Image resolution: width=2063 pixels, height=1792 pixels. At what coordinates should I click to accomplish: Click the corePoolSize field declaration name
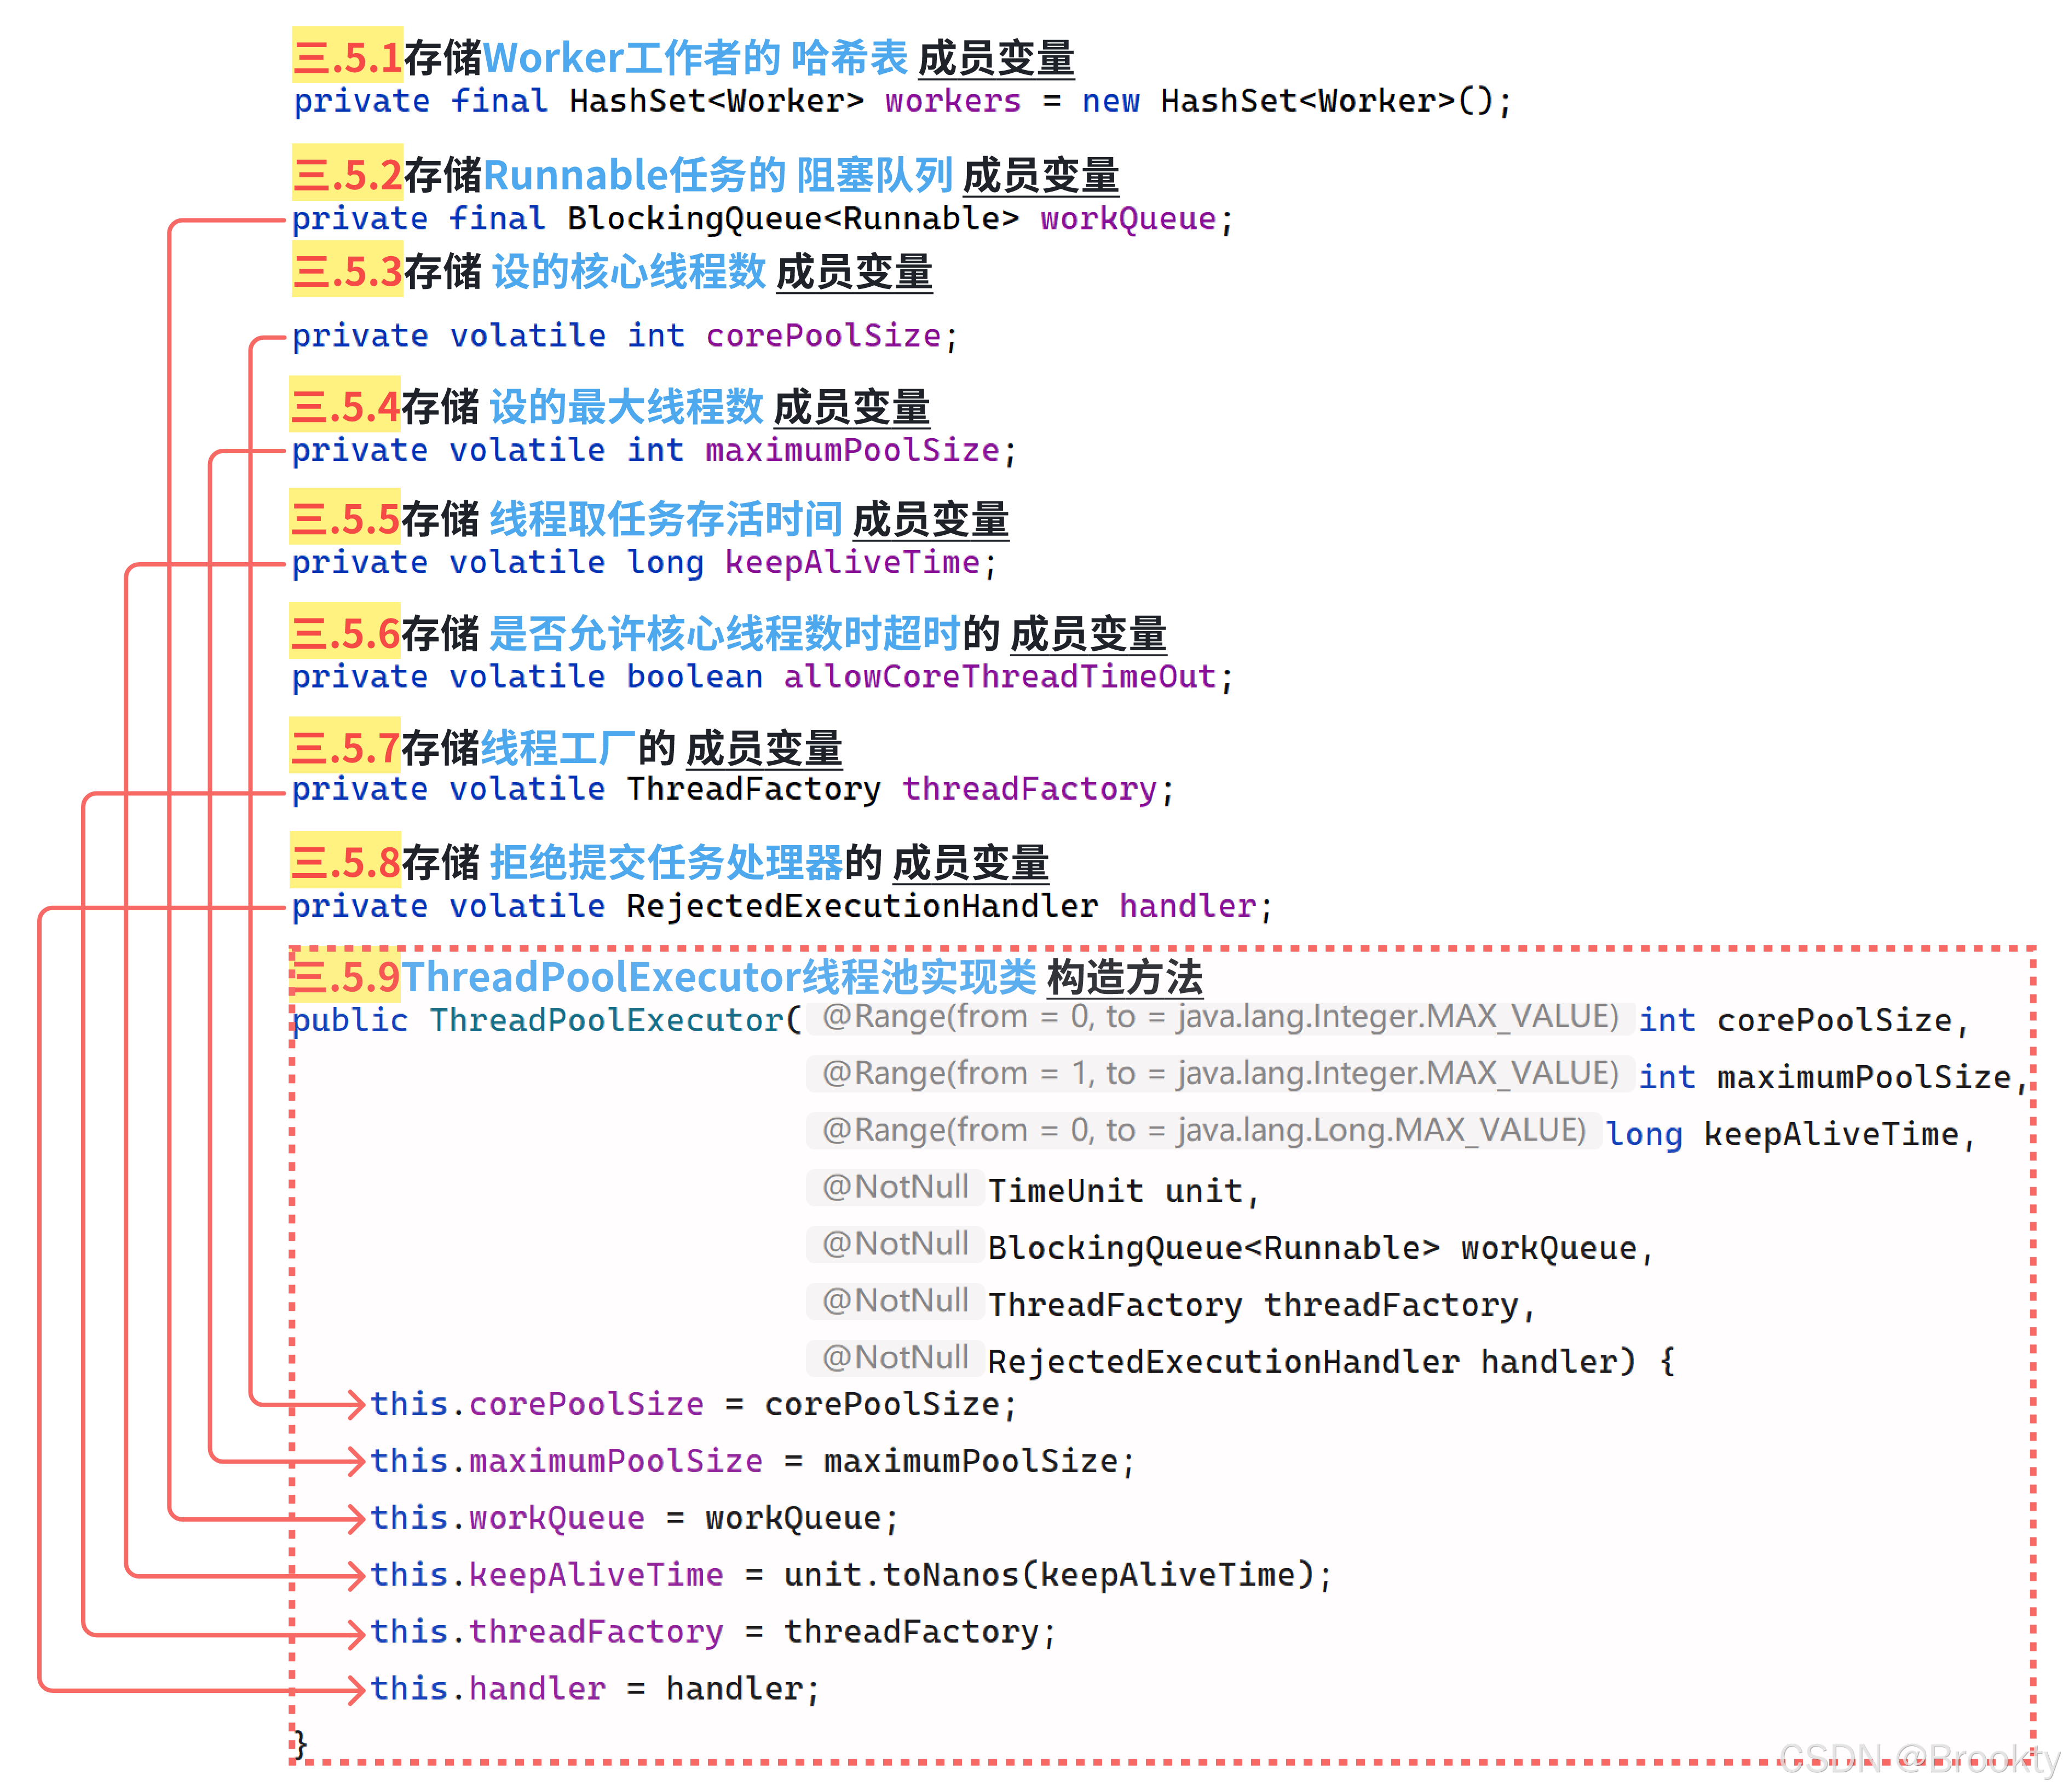[x=822, y=335]
